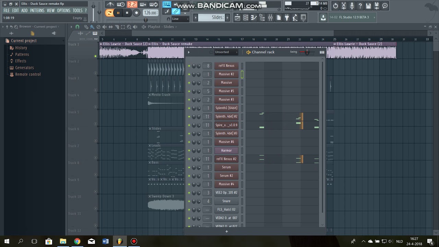Expand the Slides pattern selector arrow
439x247 pixels.
(196, 17)
